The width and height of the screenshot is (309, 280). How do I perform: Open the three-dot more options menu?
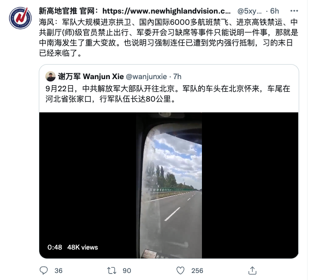[294, 11]
